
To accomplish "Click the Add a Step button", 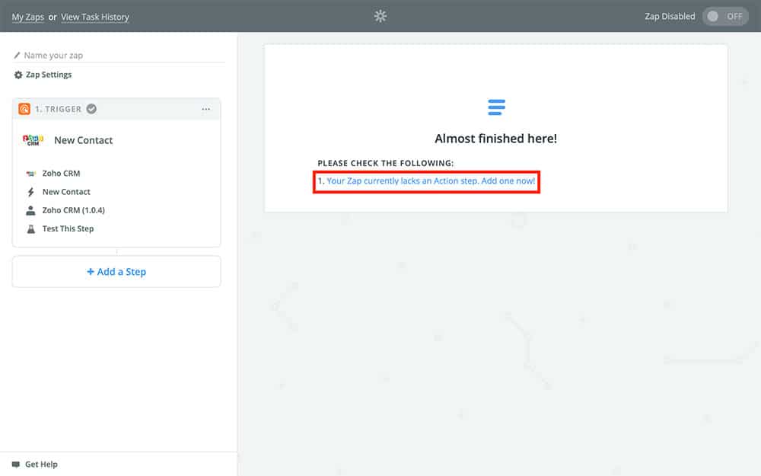I will (x=116, y=272).
